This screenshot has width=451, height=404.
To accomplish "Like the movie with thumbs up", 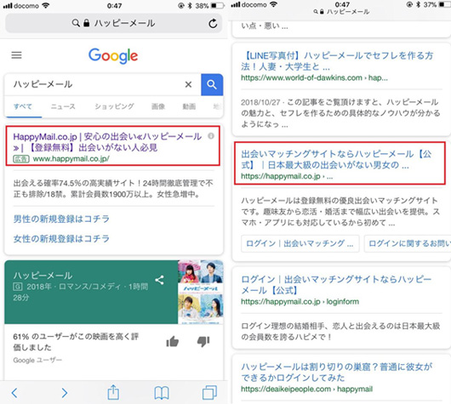I will [173, 342].
